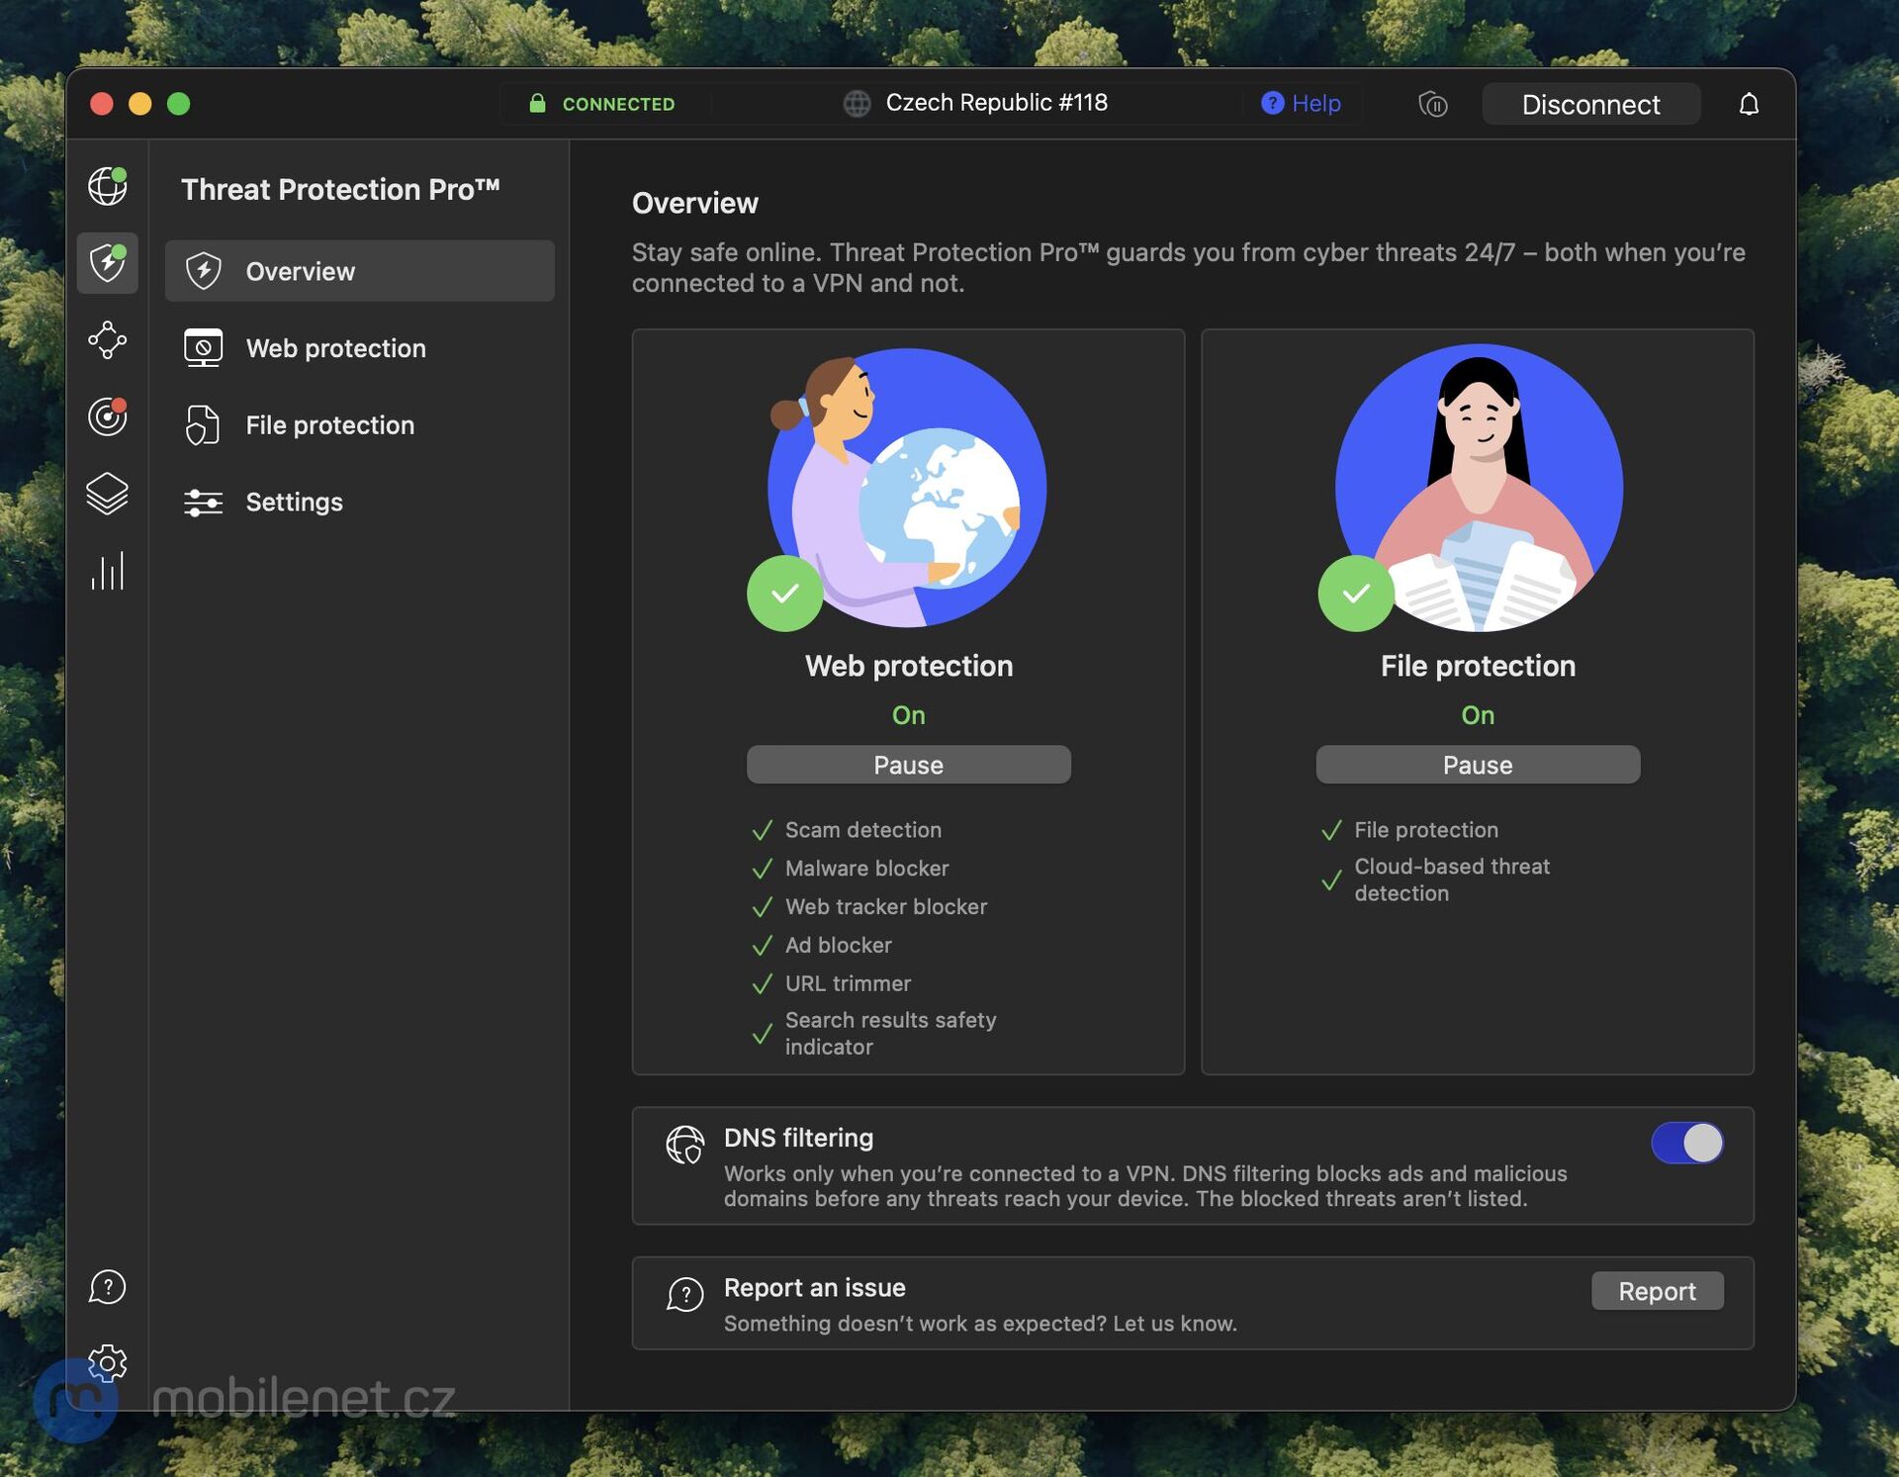The image size is (1899, 1477).
Task: Click the Report button
Action: pos(1657,1291)
